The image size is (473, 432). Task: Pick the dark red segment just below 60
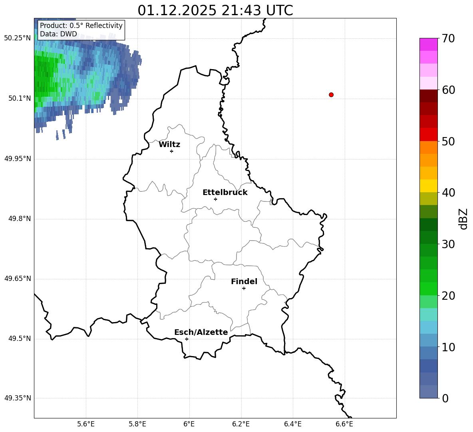point(428,96)
